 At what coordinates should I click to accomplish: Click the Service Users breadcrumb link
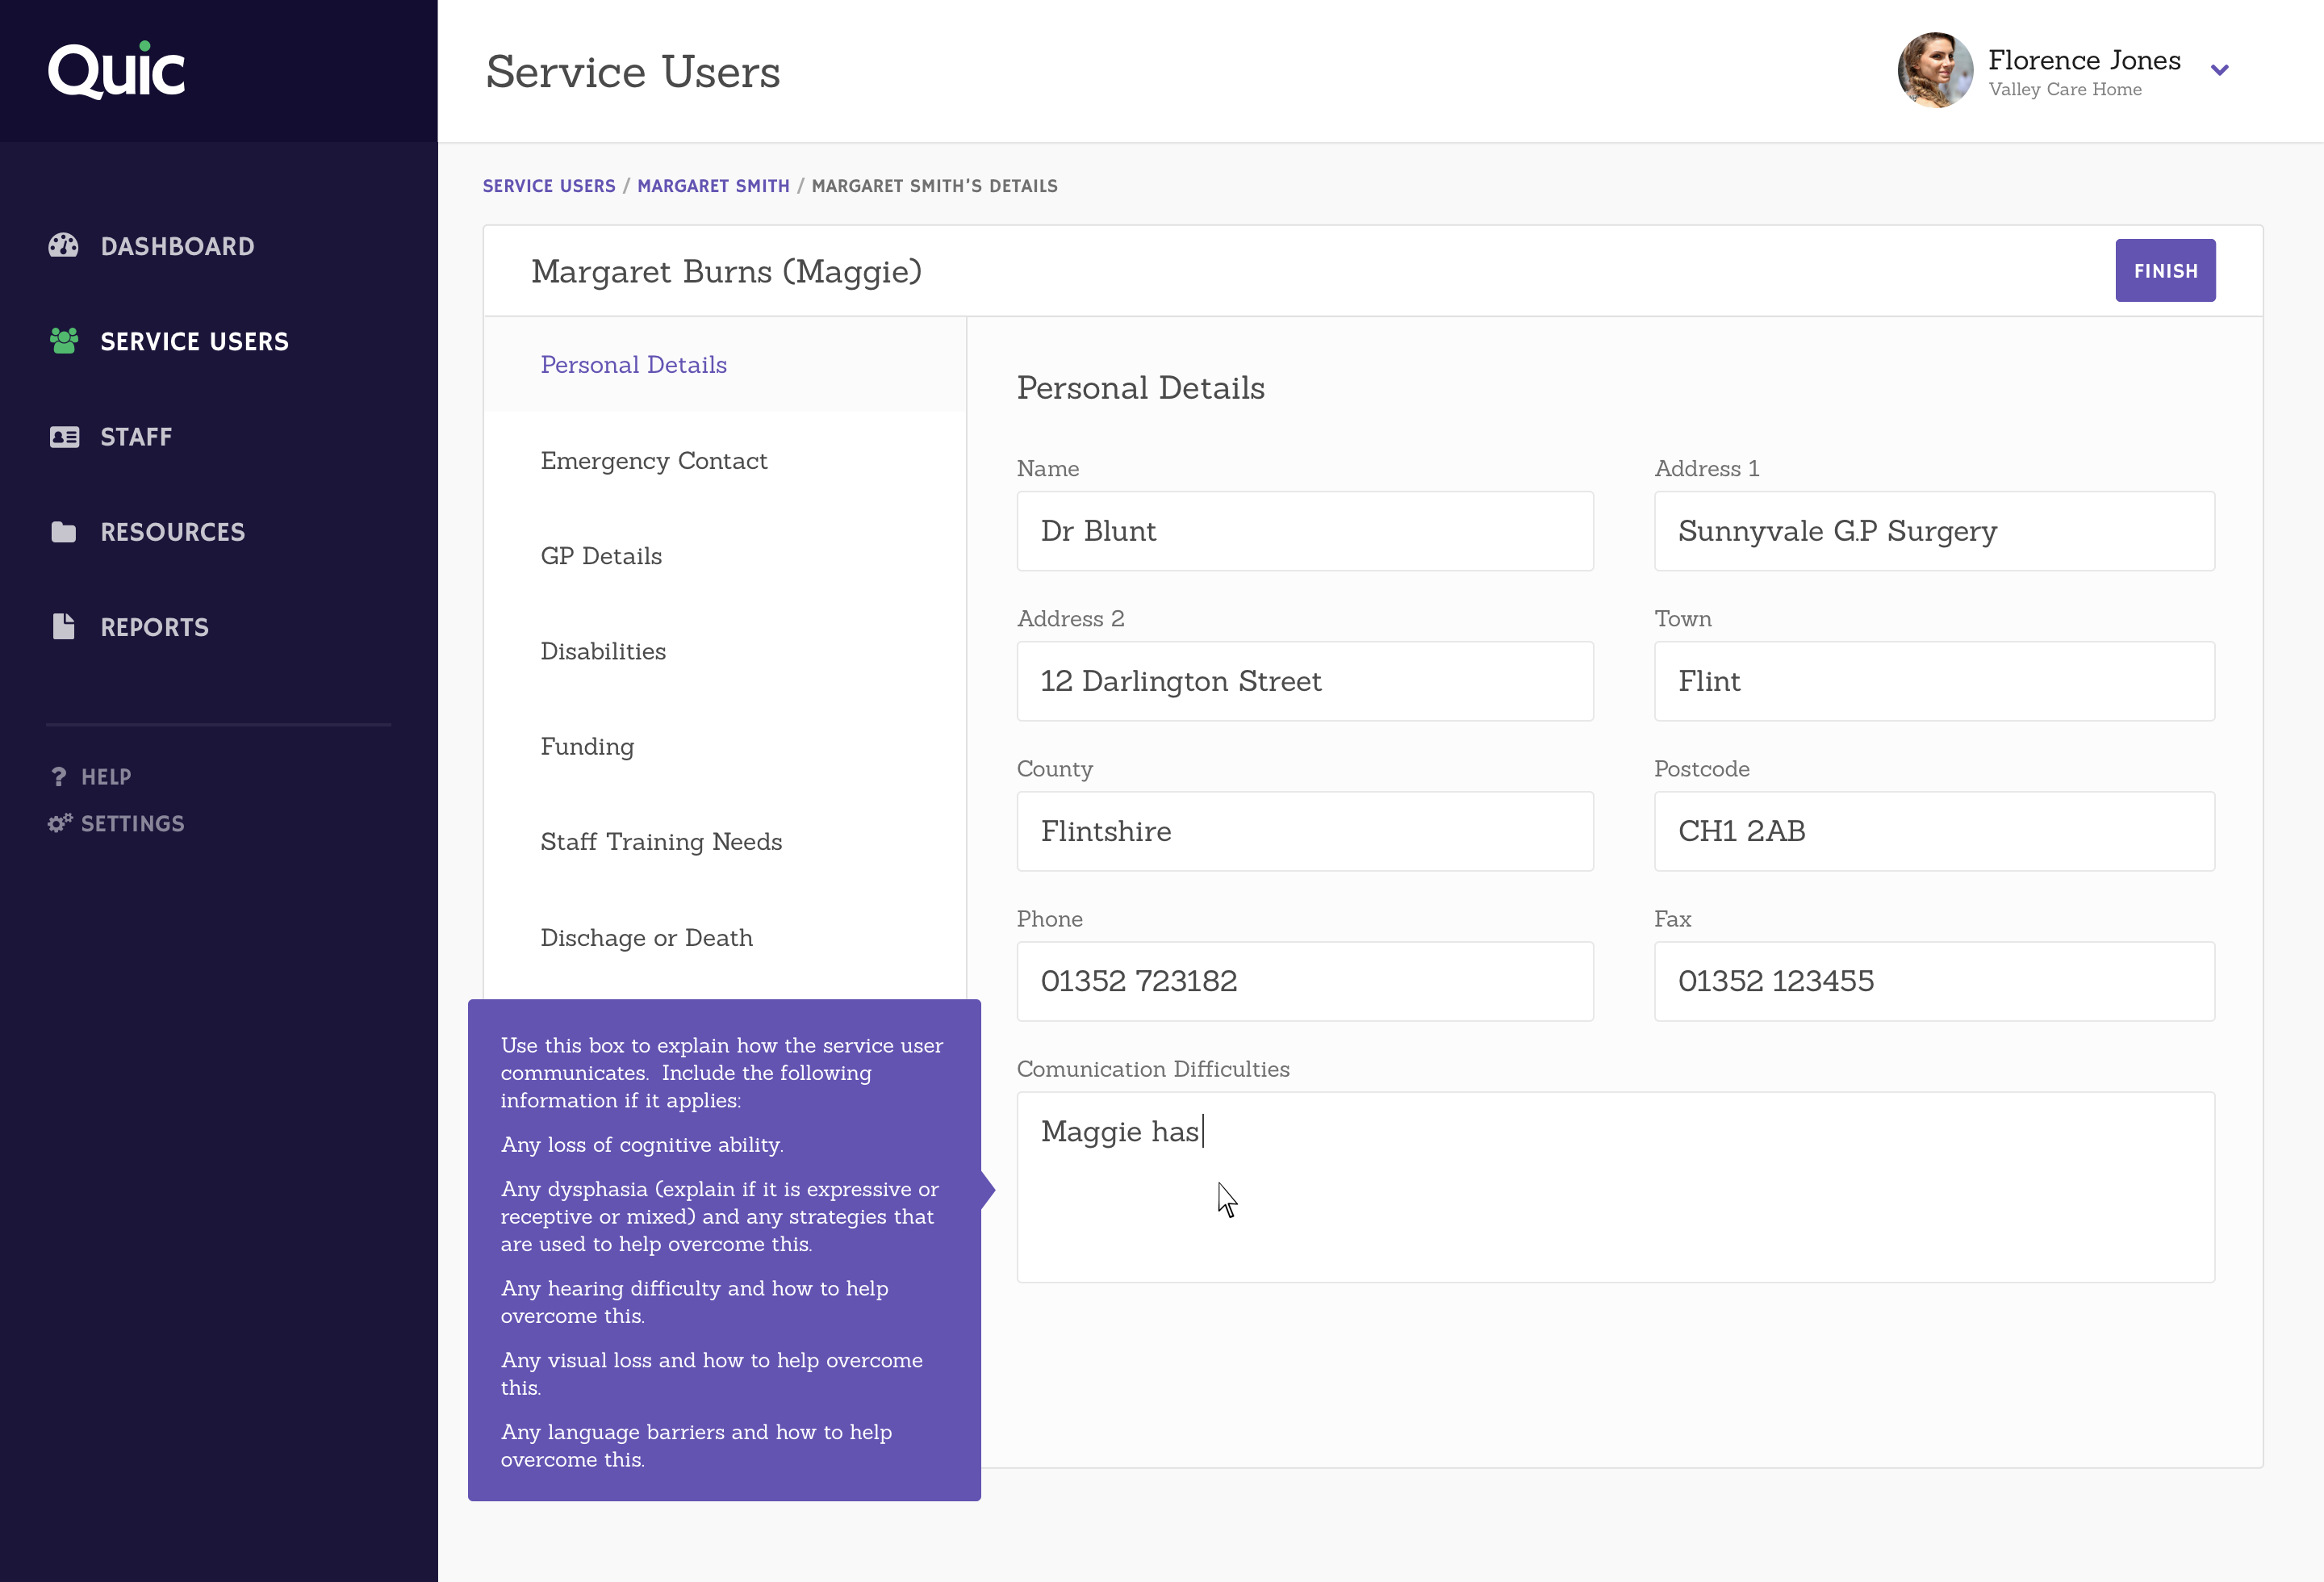549,186
